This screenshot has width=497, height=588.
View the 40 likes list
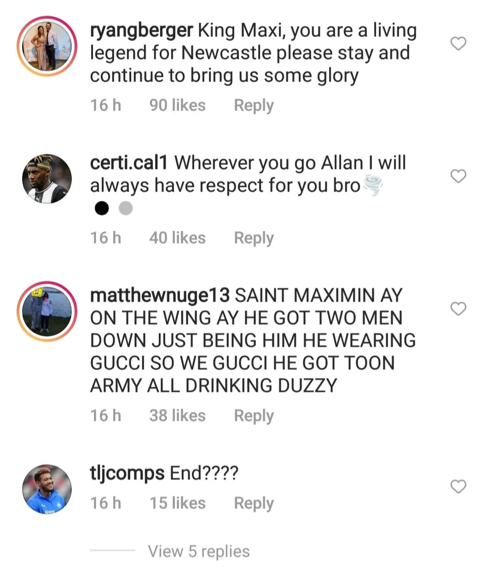(177, 238)
